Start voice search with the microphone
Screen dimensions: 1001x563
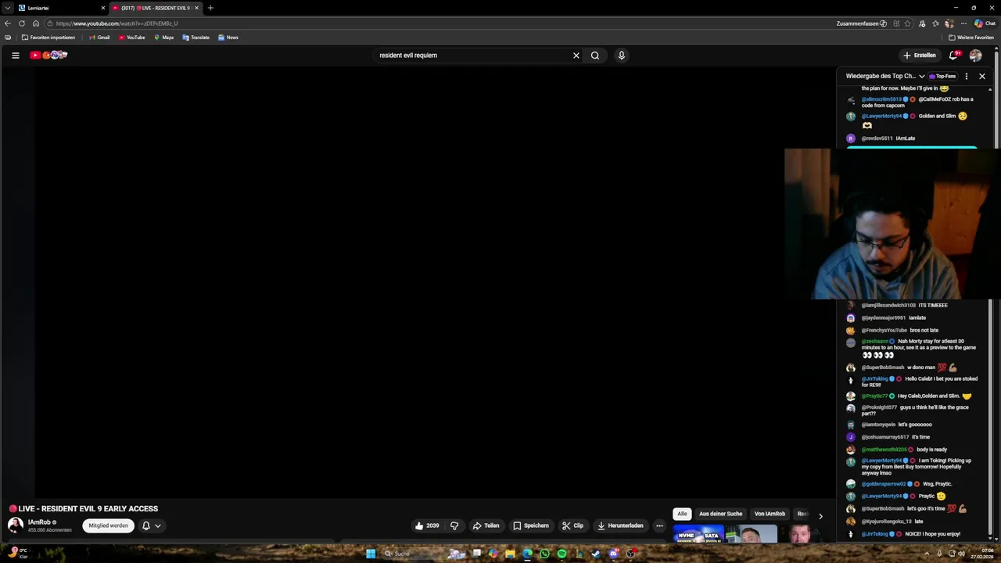[622, 56]
